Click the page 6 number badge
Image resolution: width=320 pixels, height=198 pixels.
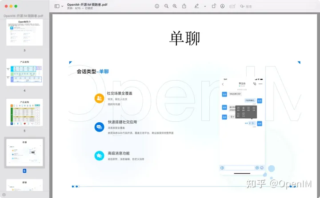tap(24, 171)
